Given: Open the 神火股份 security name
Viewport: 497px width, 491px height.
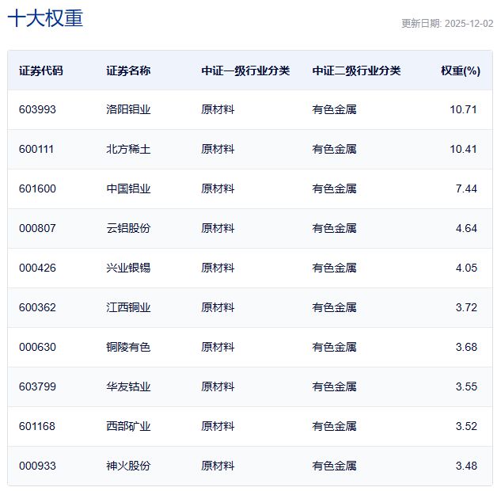Looking at the screenshot, I should tap(128, 466).
